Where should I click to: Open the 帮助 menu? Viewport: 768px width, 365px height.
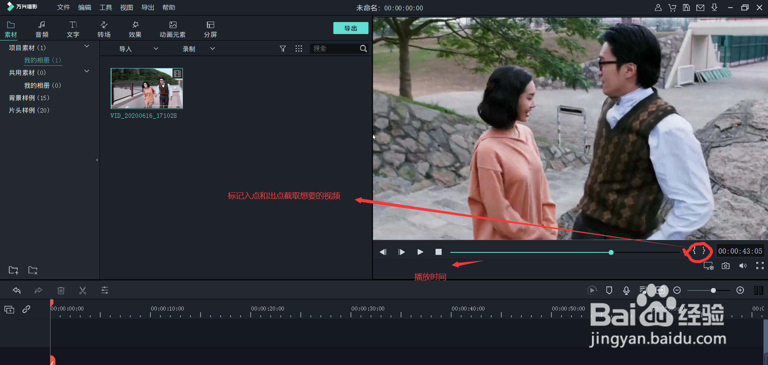pyautogui.click(x=169, y=8)
